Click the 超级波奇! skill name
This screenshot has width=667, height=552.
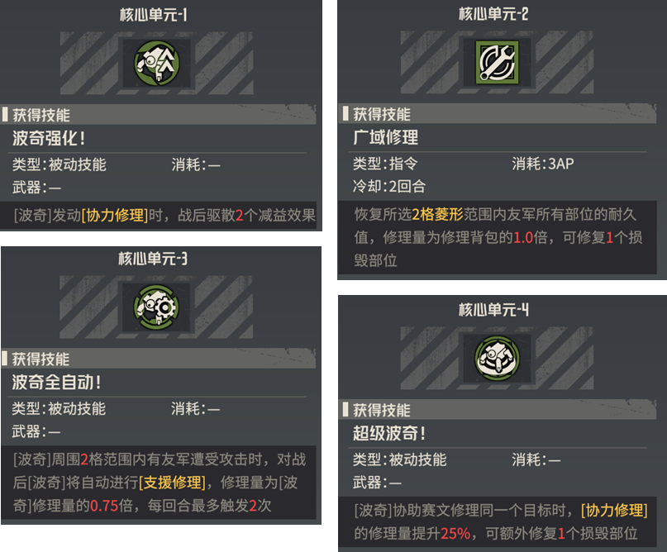pyautogui.click(x=388, y=433)
